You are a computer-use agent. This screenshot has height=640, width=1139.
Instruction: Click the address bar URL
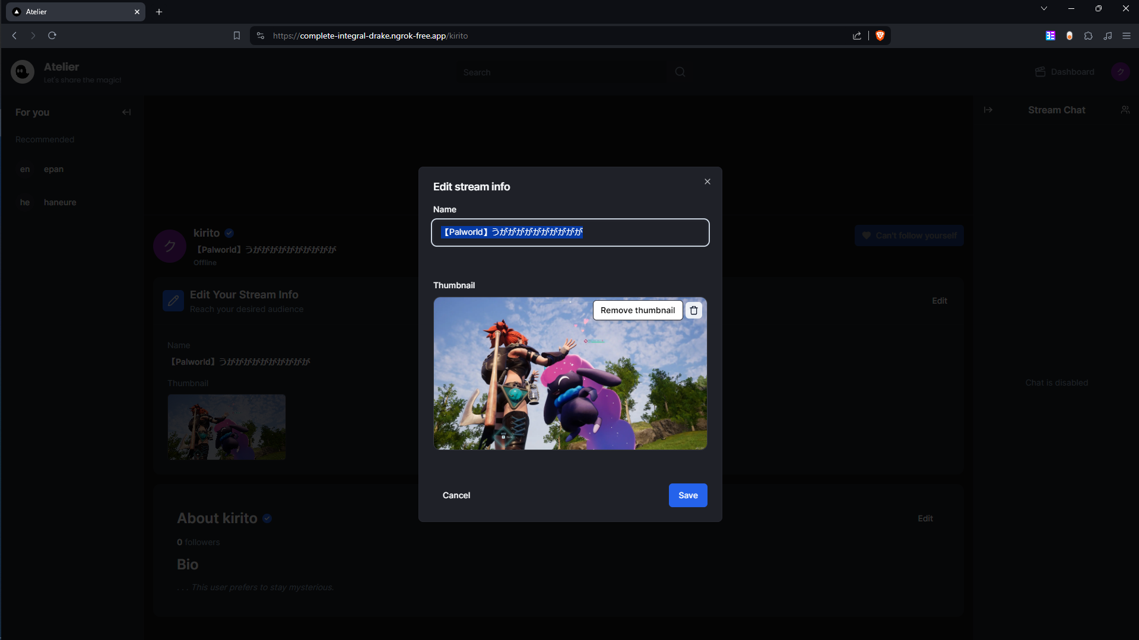[x=370, y=36]
